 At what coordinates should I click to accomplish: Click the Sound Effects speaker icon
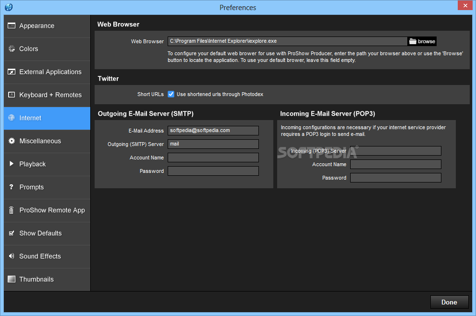point(12,256)
